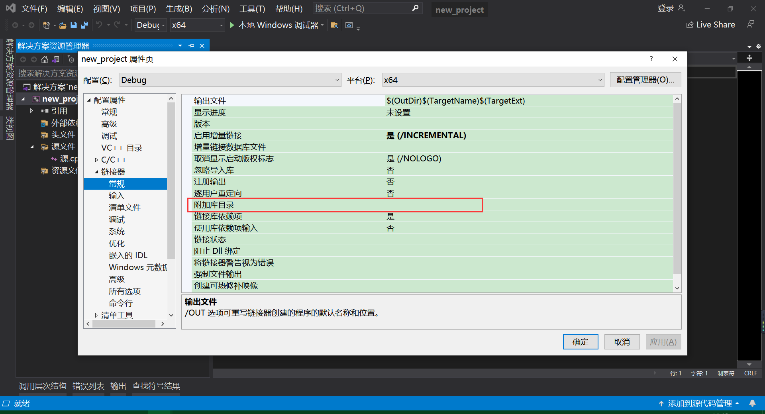Open toolbar overflow options arrow
This screenshot has height=414, width=765.
(x=358, y=28)
